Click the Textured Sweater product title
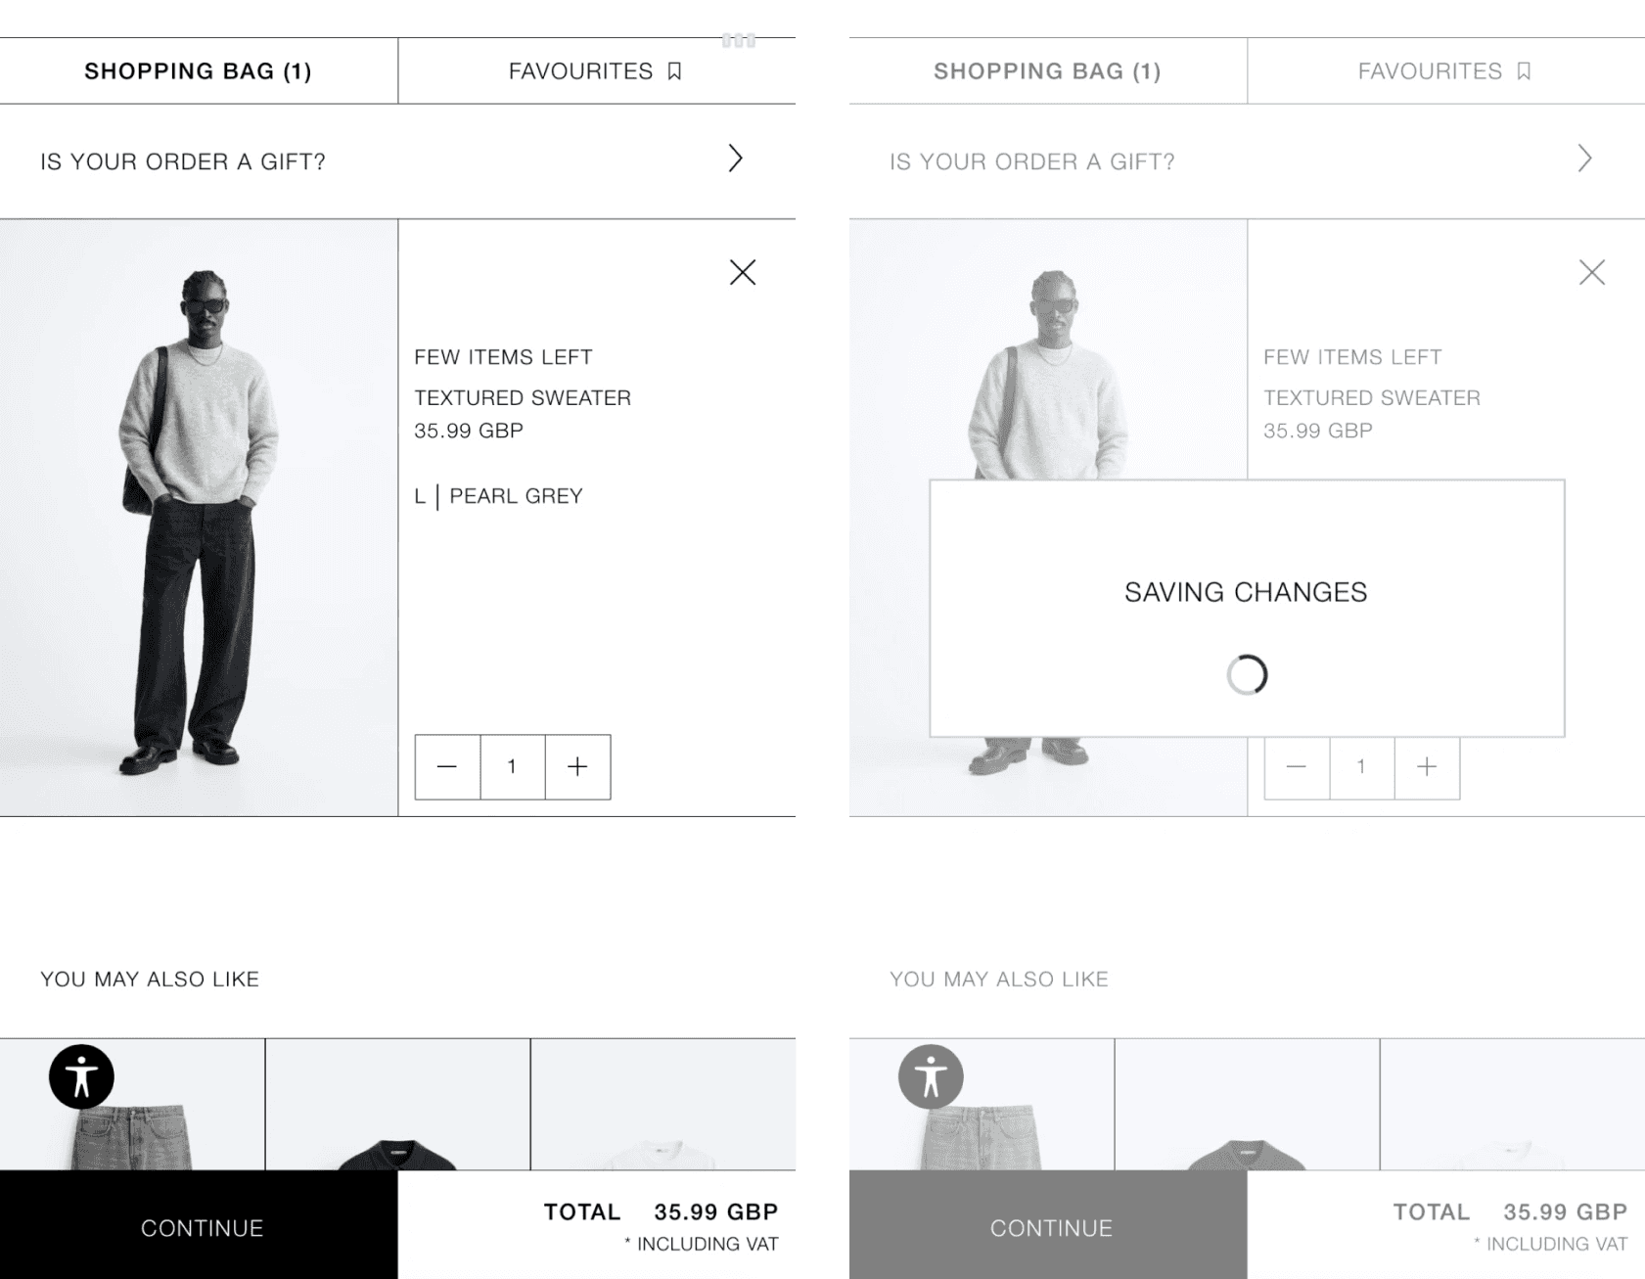Image resolution: width=1645 pixels, height=1279 pixels. (523, 397)
